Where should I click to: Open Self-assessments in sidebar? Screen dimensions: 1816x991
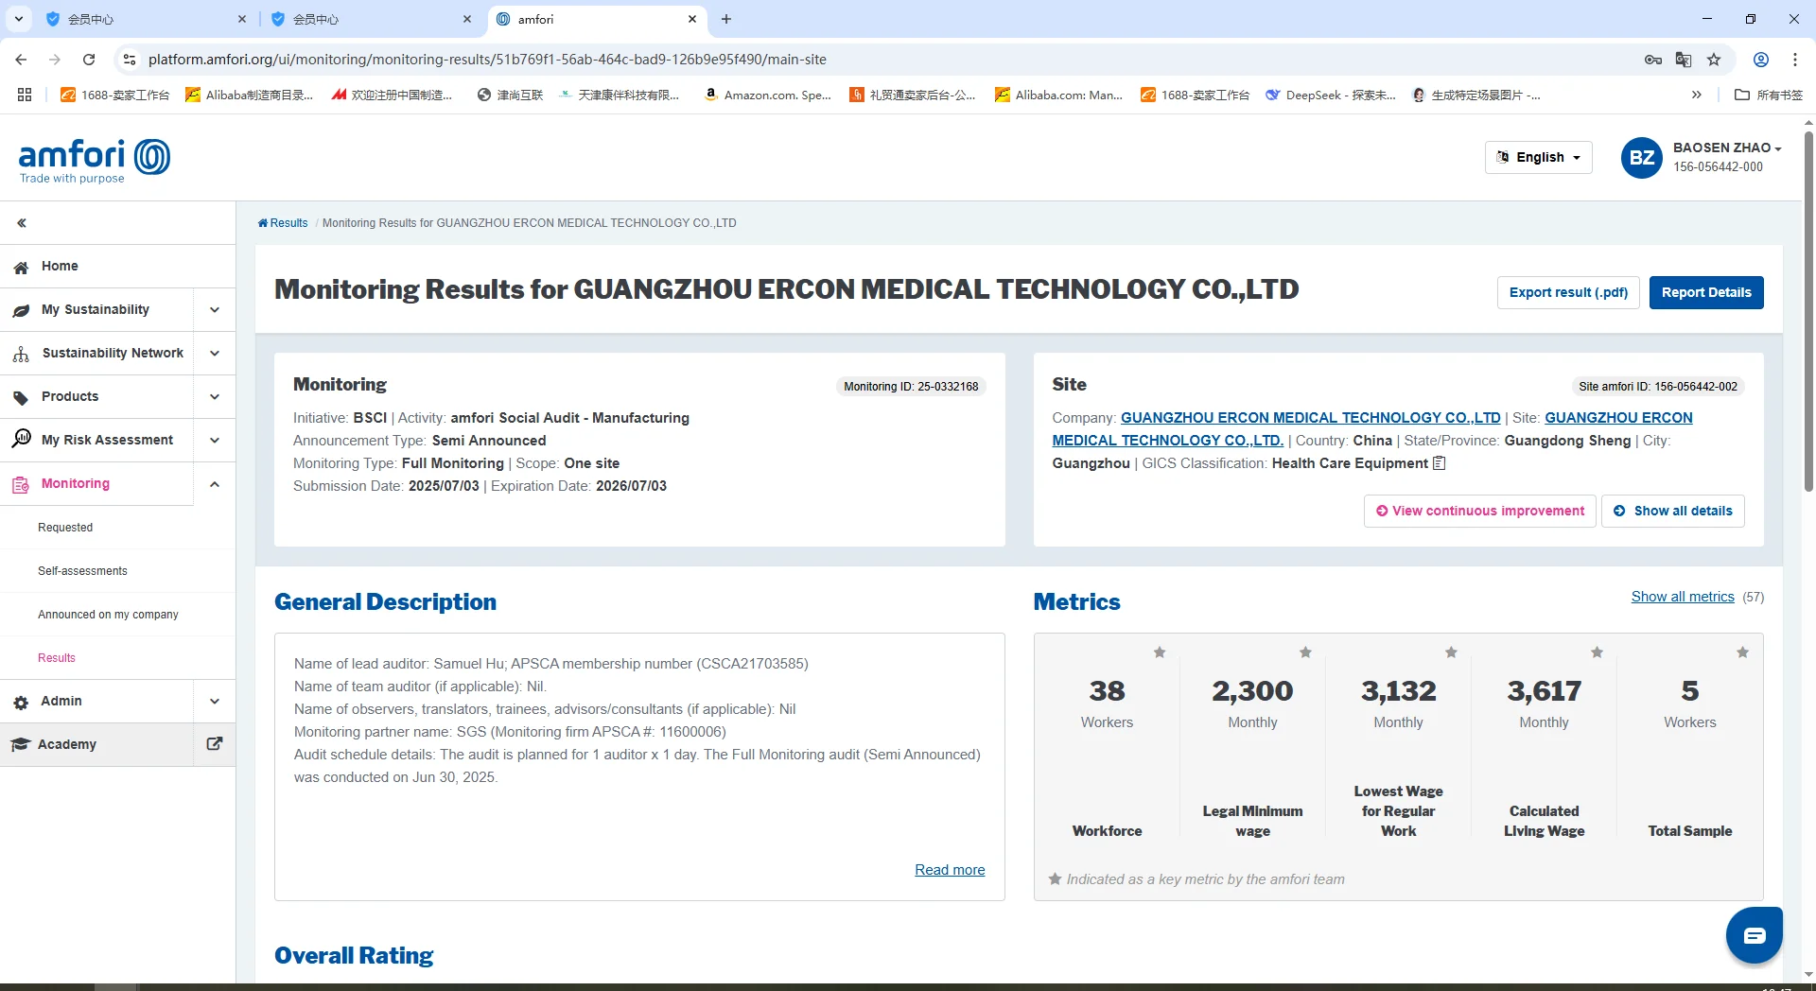pyautogui.click(x=82, y=571)
